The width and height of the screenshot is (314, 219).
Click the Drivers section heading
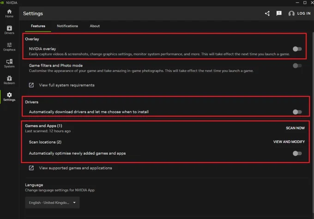coord(32,102)
